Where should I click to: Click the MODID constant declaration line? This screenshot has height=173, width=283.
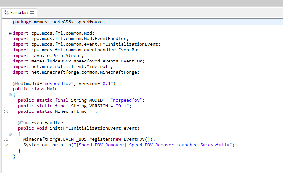[81, 100]
